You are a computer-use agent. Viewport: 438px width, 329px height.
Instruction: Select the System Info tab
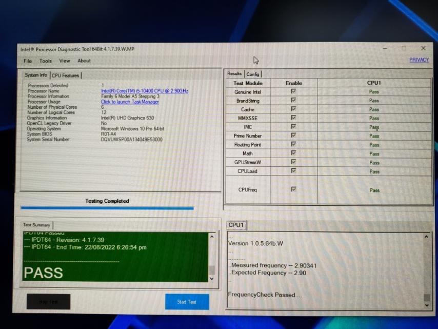(x=36, y=75)
